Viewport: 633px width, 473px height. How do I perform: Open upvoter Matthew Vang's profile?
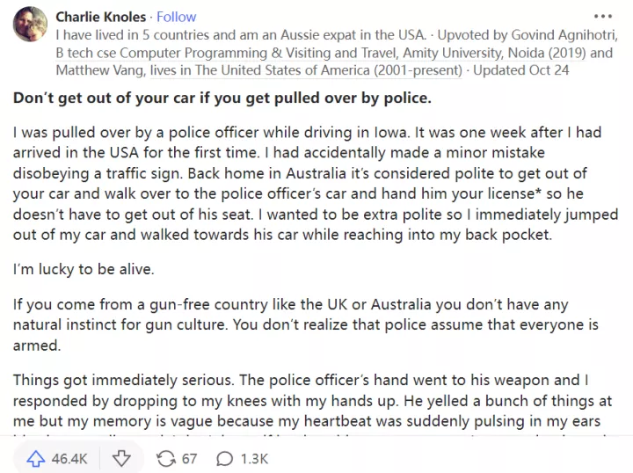click(95, 69)
